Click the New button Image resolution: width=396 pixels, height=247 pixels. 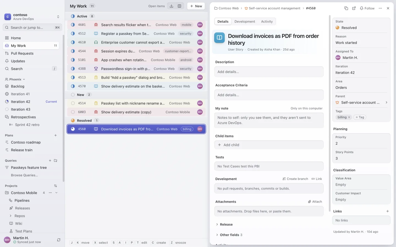(196, 6)
